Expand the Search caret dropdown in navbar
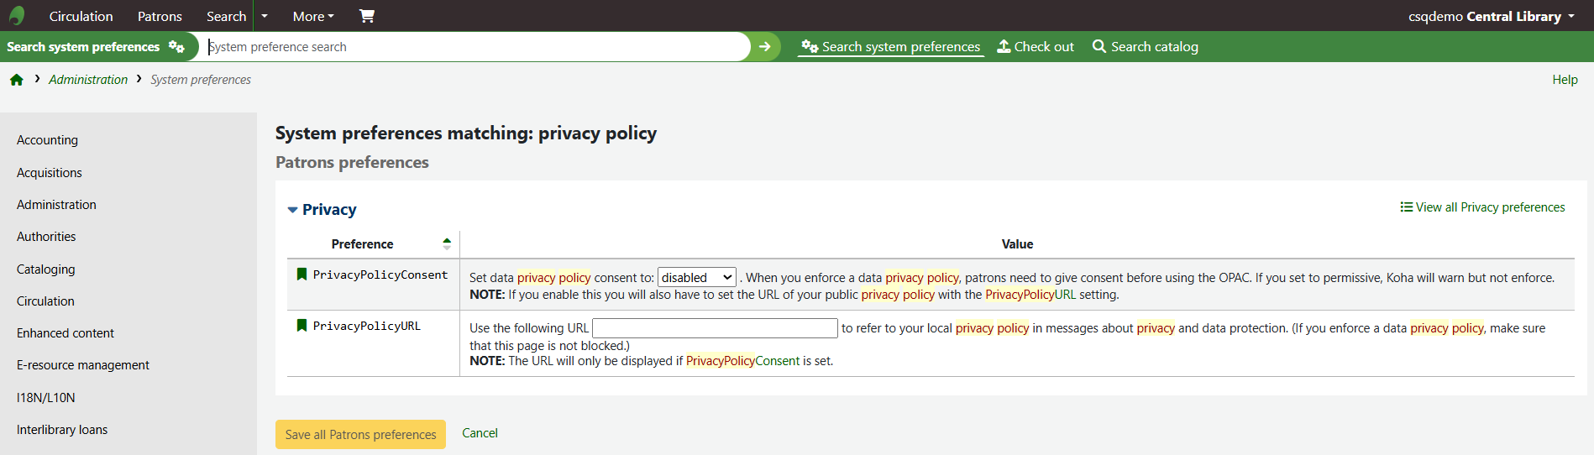 265,16
